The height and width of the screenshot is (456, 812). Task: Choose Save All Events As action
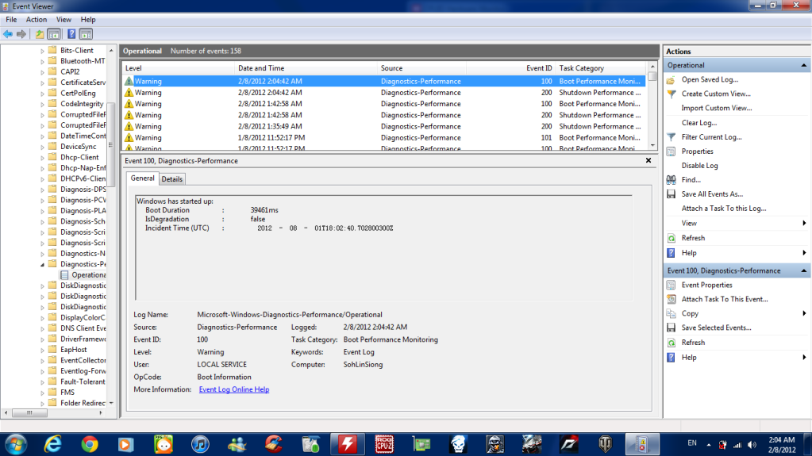click(711, 194)
